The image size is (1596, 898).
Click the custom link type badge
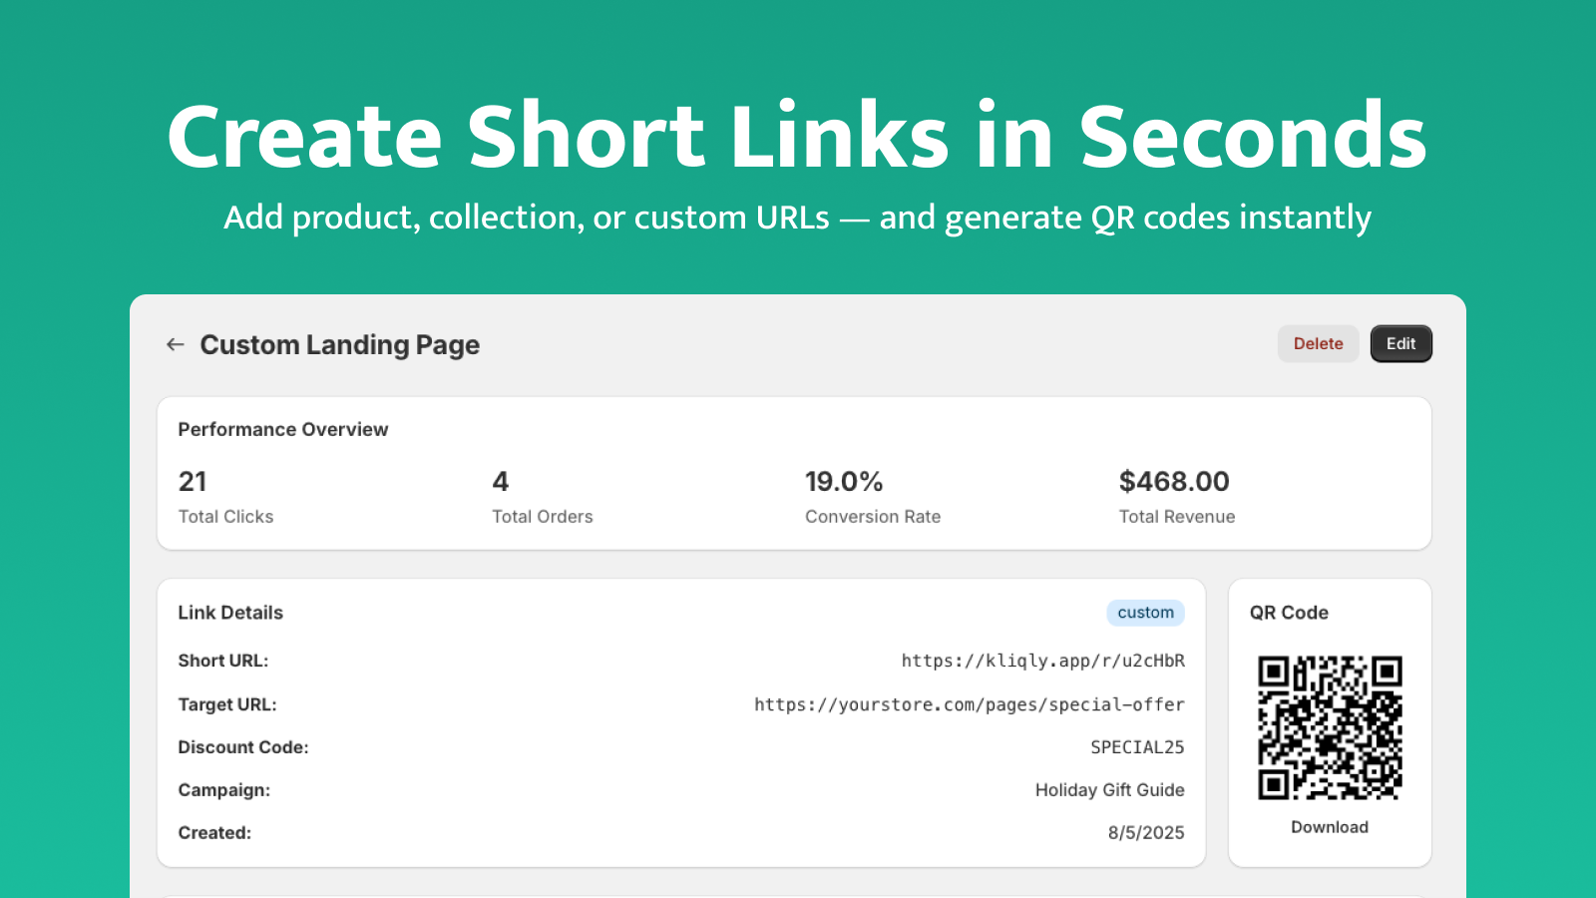click(x=1145, y=612)
